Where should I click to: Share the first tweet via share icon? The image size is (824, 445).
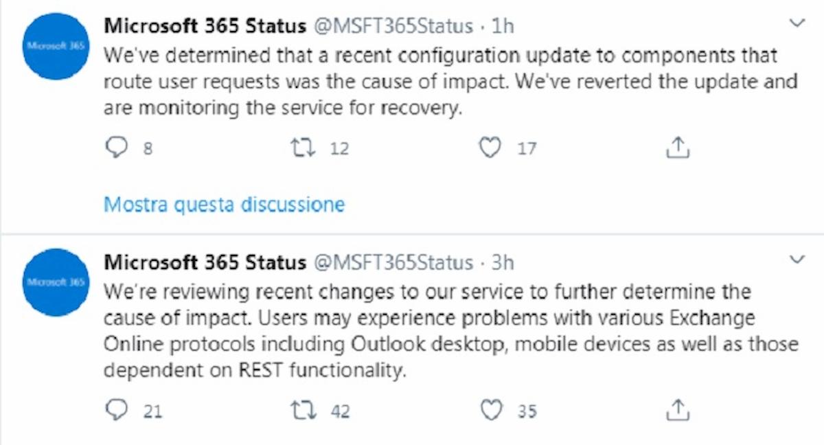678,146
